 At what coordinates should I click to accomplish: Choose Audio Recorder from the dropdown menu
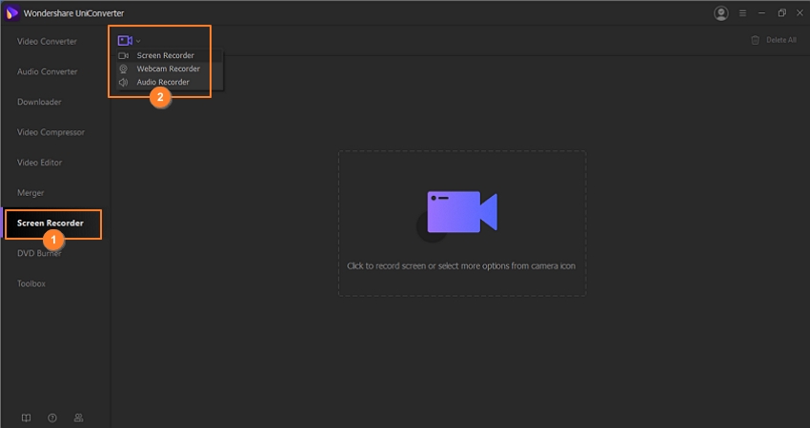pyautogui.click(x=163, y=82)
